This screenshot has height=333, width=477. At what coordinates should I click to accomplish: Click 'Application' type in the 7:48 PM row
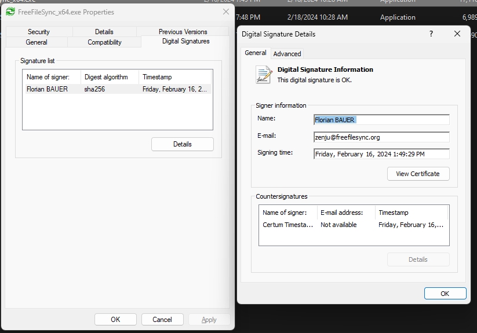click(398, 17)
